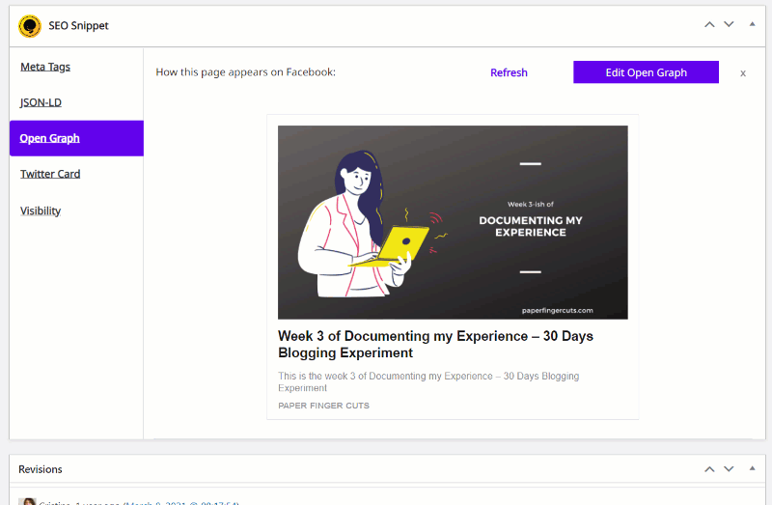Switch to the JSON-LD tab
The height and width of the screenshot is (505, 772).
(x=41, y=102)
